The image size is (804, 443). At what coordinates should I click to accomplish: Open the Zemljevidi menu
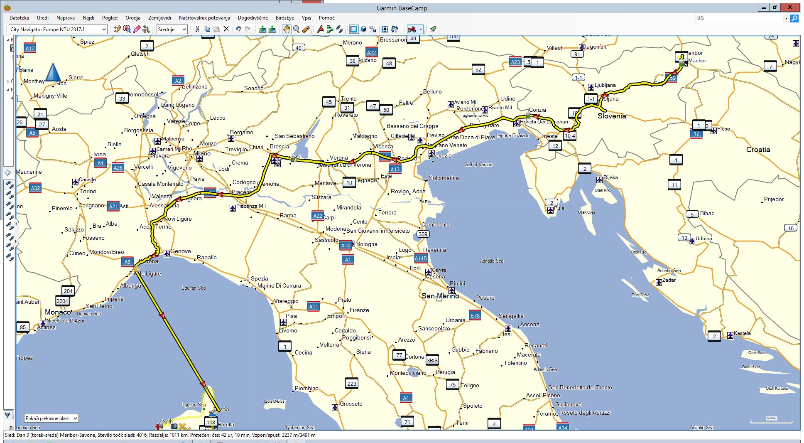coord(159,18)
